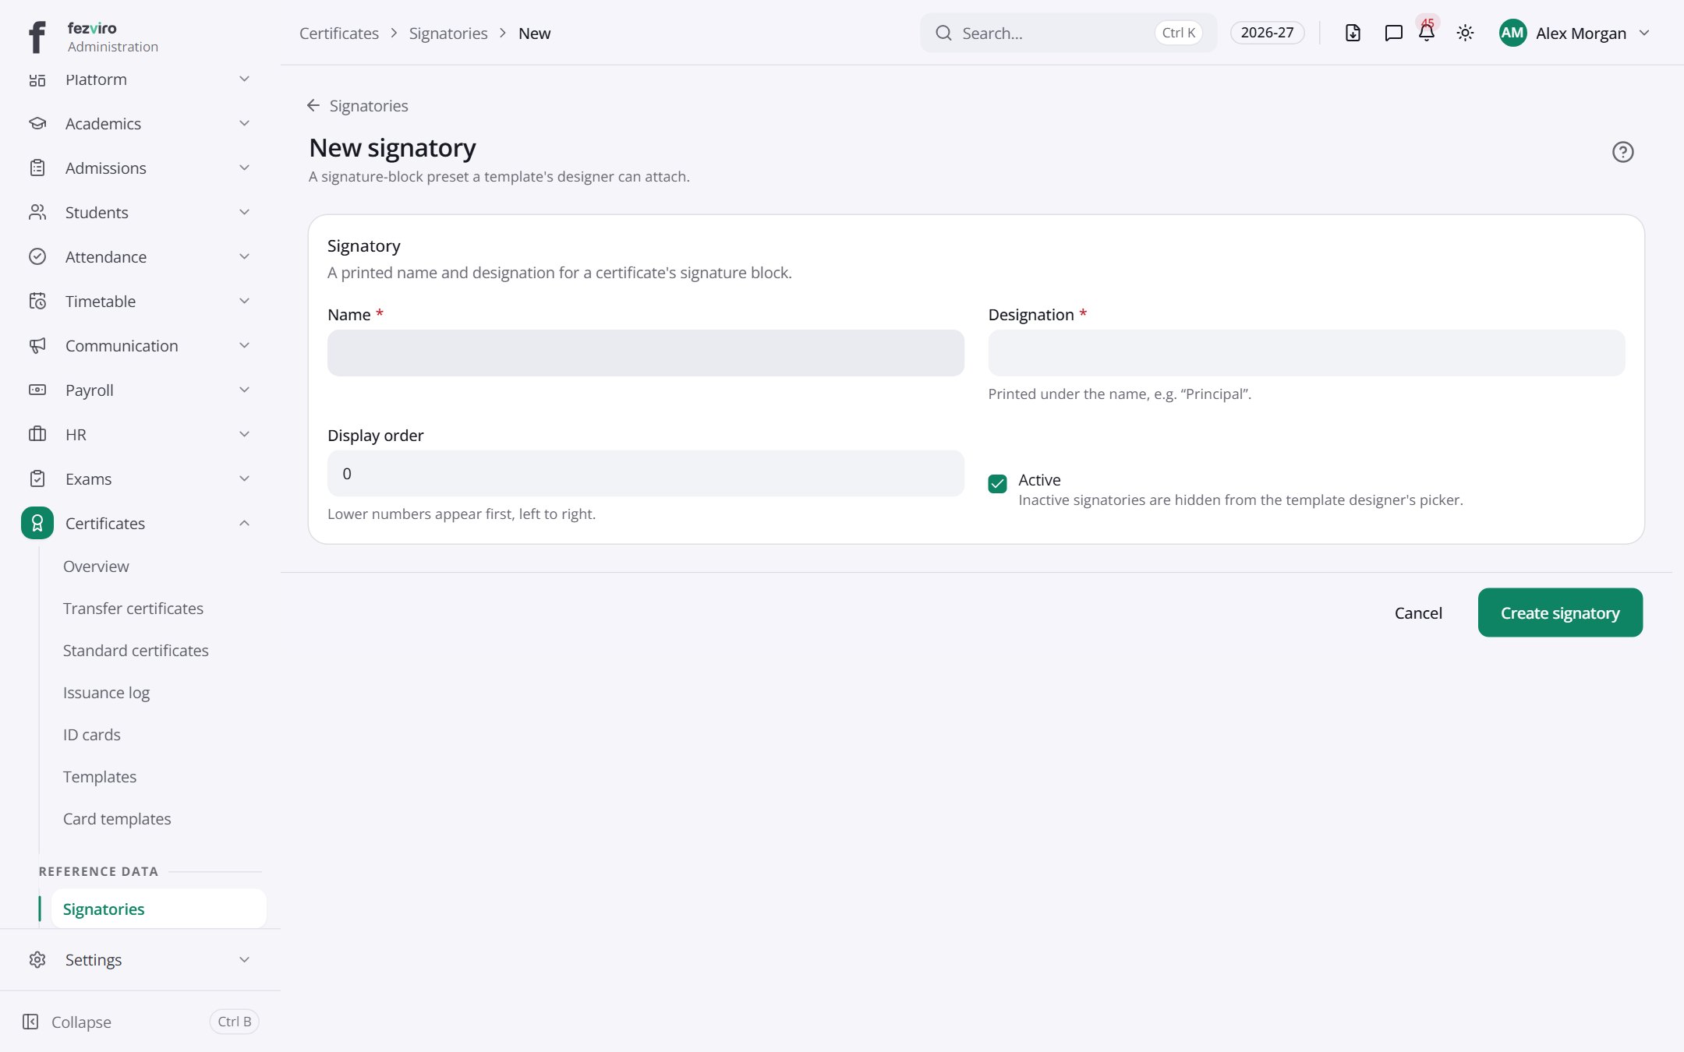Screen dimensions: 1684x1052
Task: Open the 2026-27 academic year selector
Action: click(1267, 33)
